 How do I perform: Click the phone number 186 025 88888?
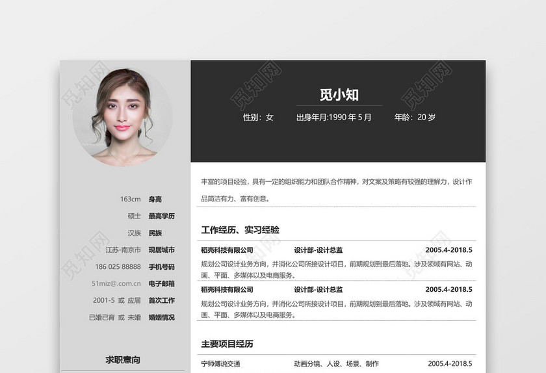pos(118,267)
